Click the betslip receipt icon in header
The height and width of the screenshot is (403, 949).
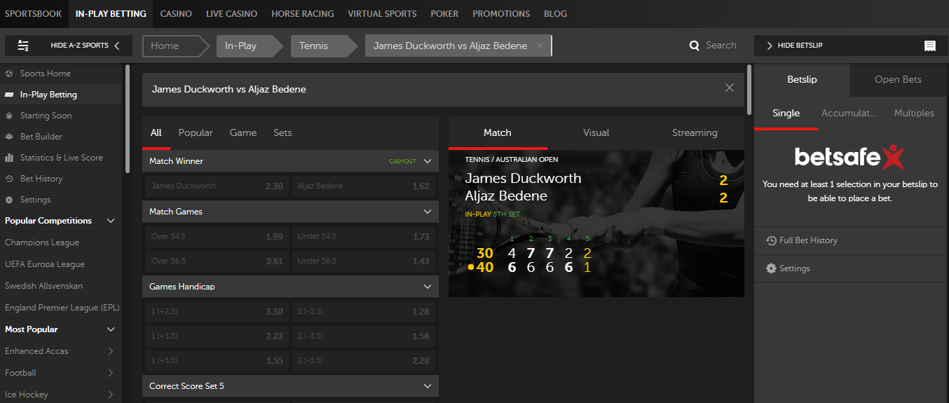click(x=930, y=46)
